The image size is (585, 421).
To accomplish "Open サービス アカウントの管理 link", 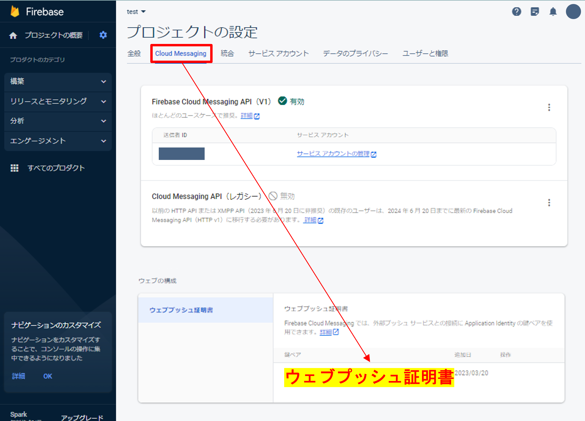I will pyautogui.click(x=333, y=154).
